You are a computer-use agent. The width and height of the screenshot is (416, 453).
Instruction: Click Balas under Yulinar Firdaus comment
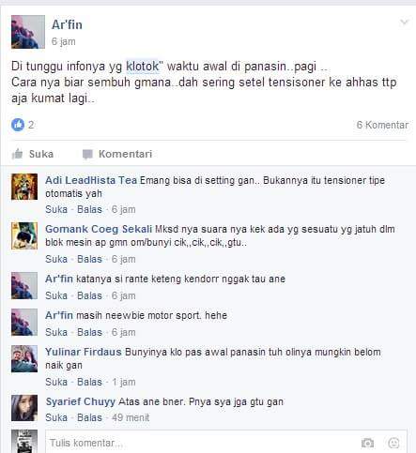point(89,382)
